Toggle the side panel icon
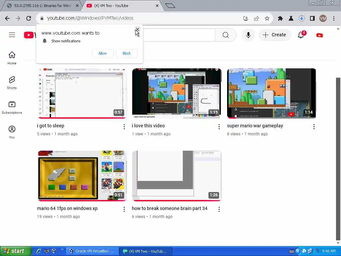This screenshot has width=341, height=256. point(312,18)
